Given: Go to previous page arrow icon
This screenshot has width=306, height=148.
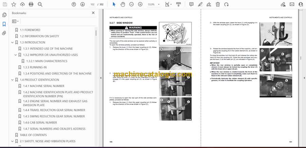Looking at the screenshot, I should click(x=74, y=4).
